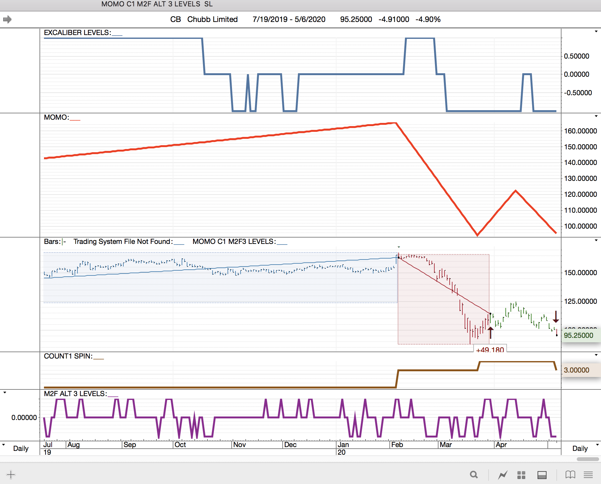
Task: Open the four-square grid layout icon
Action: (521, 475)
